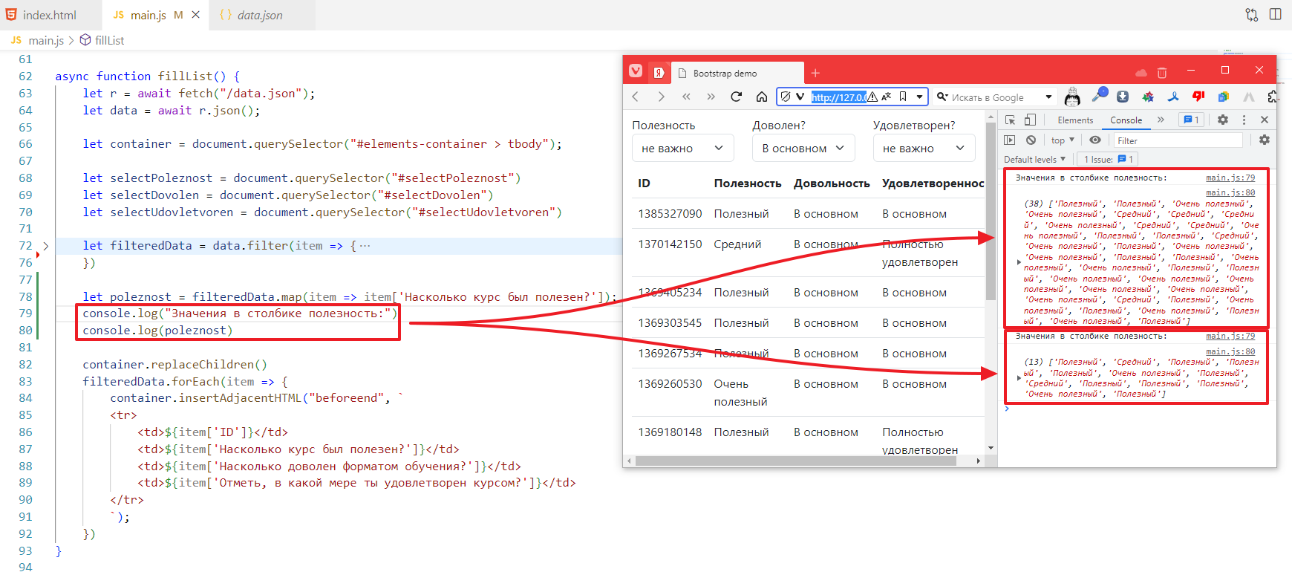
Task: Toggle live expression eye icon
Action: pos(1094,140)
